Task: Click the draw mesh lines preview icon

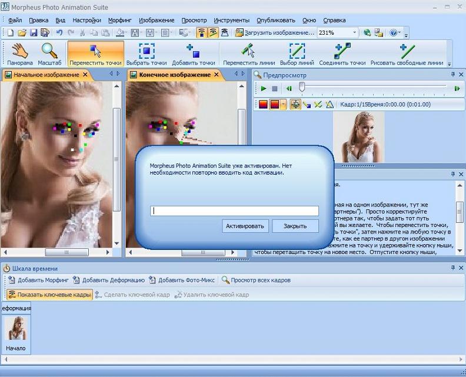Action: point(307,105)
